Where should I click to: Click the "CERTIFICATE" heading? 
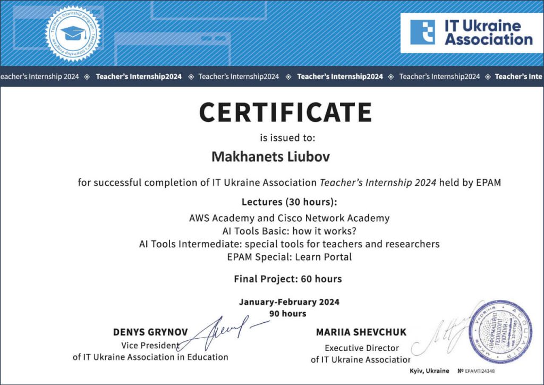285,112
